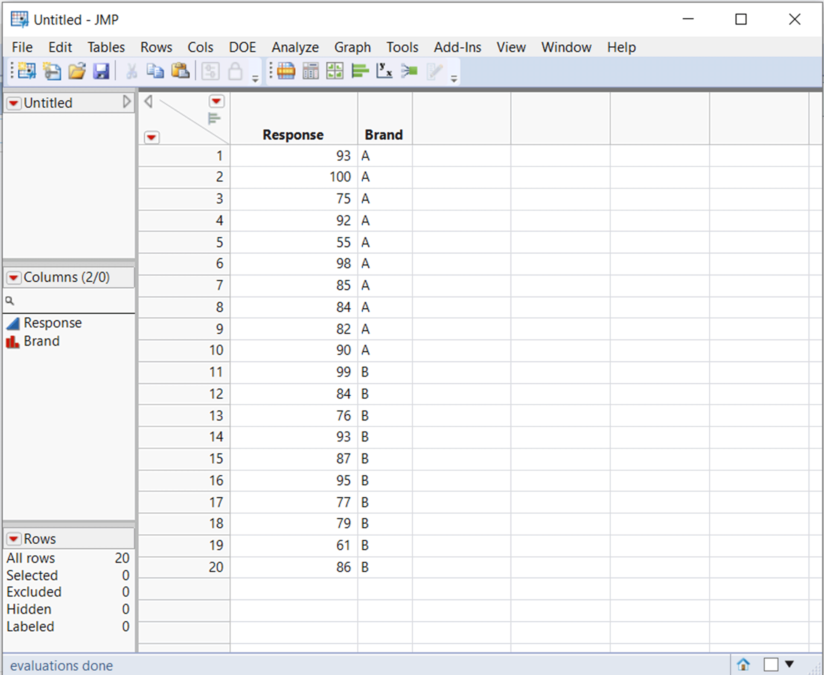Open the Analyze menu
The height and width of the screenshot is (675, 824).
[295, 47]
